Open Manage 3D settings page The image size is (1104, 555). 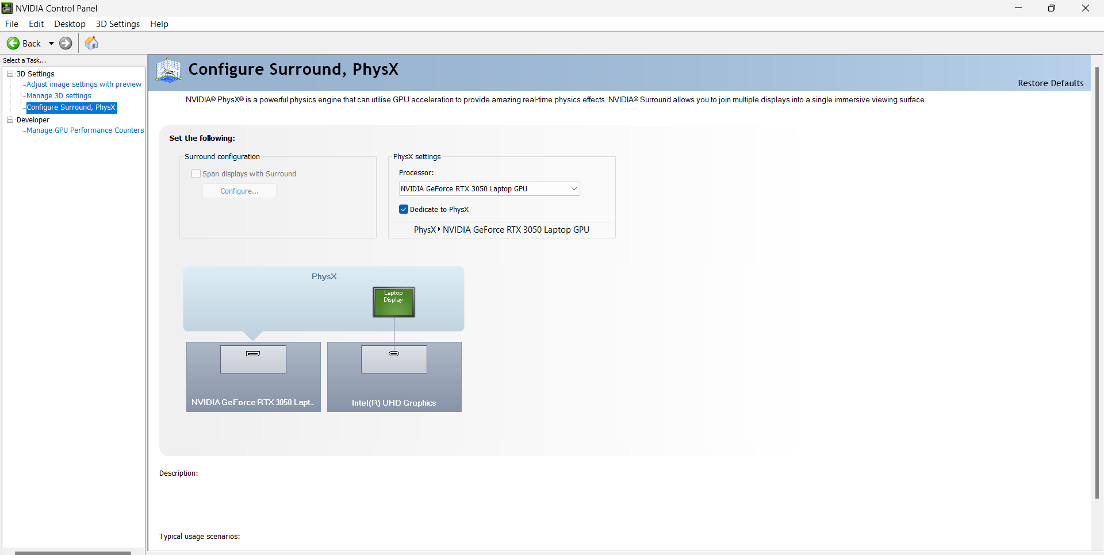[x=59, y=96]
